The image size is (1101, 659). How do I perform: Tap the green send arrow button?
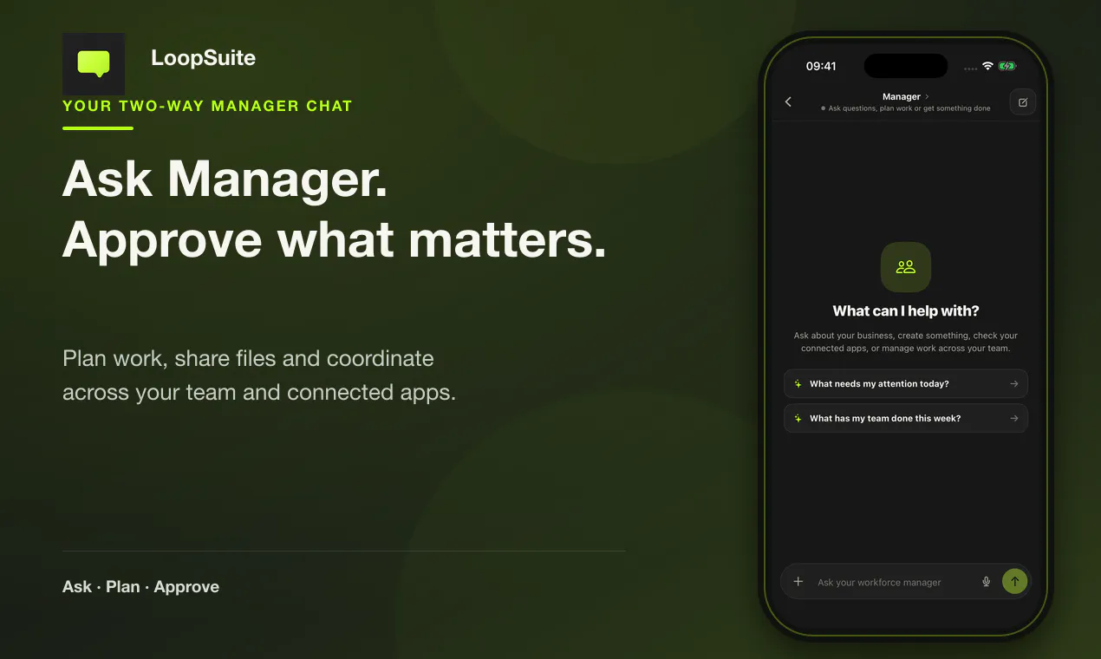1015,582
